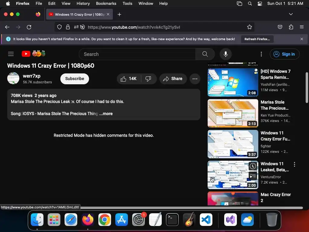Open options menu for Windows 11 Leaked video
The width and height of the screenshot is (309, 232).
(295, 164)
